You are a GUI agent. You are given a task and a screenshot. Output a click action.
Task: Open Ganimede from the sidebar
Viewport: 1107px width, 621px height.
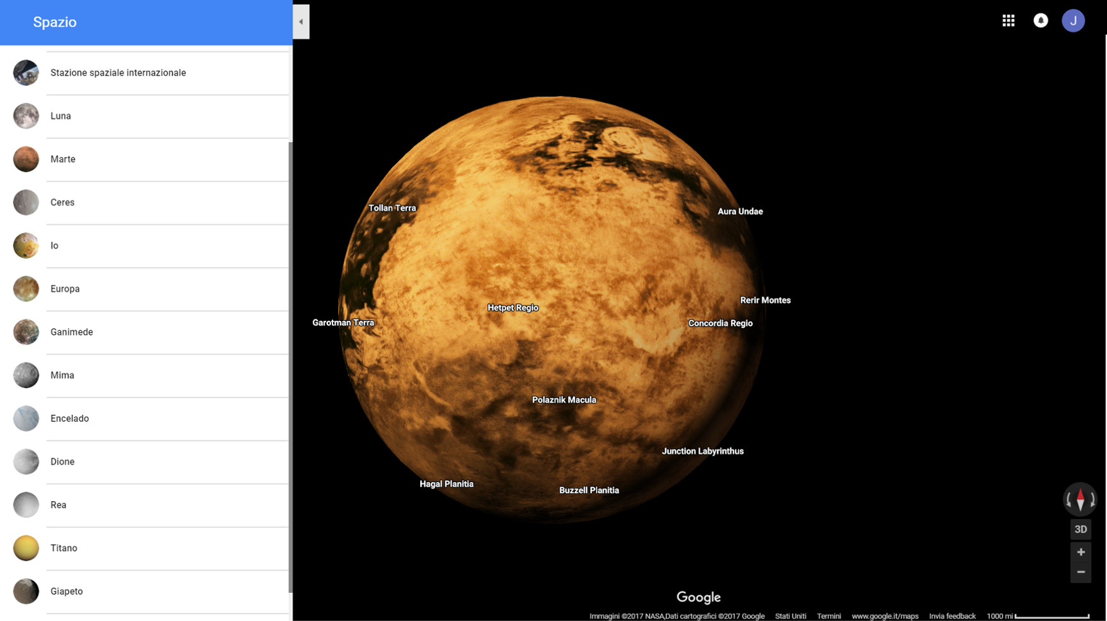(x=71, y=332)
